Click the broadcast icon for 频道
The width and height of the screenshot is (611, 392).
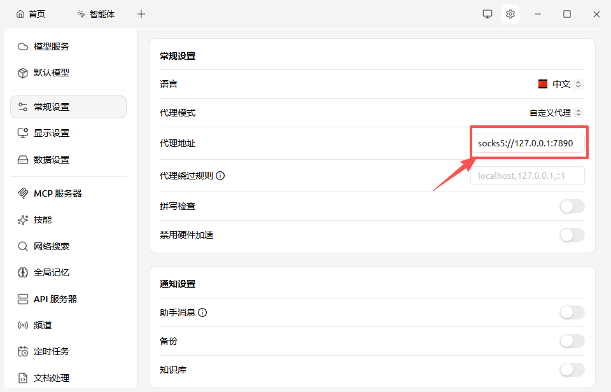coord(23,325)
